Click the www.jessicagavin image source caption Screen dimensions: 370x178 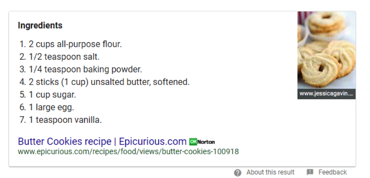pos(326,94)
